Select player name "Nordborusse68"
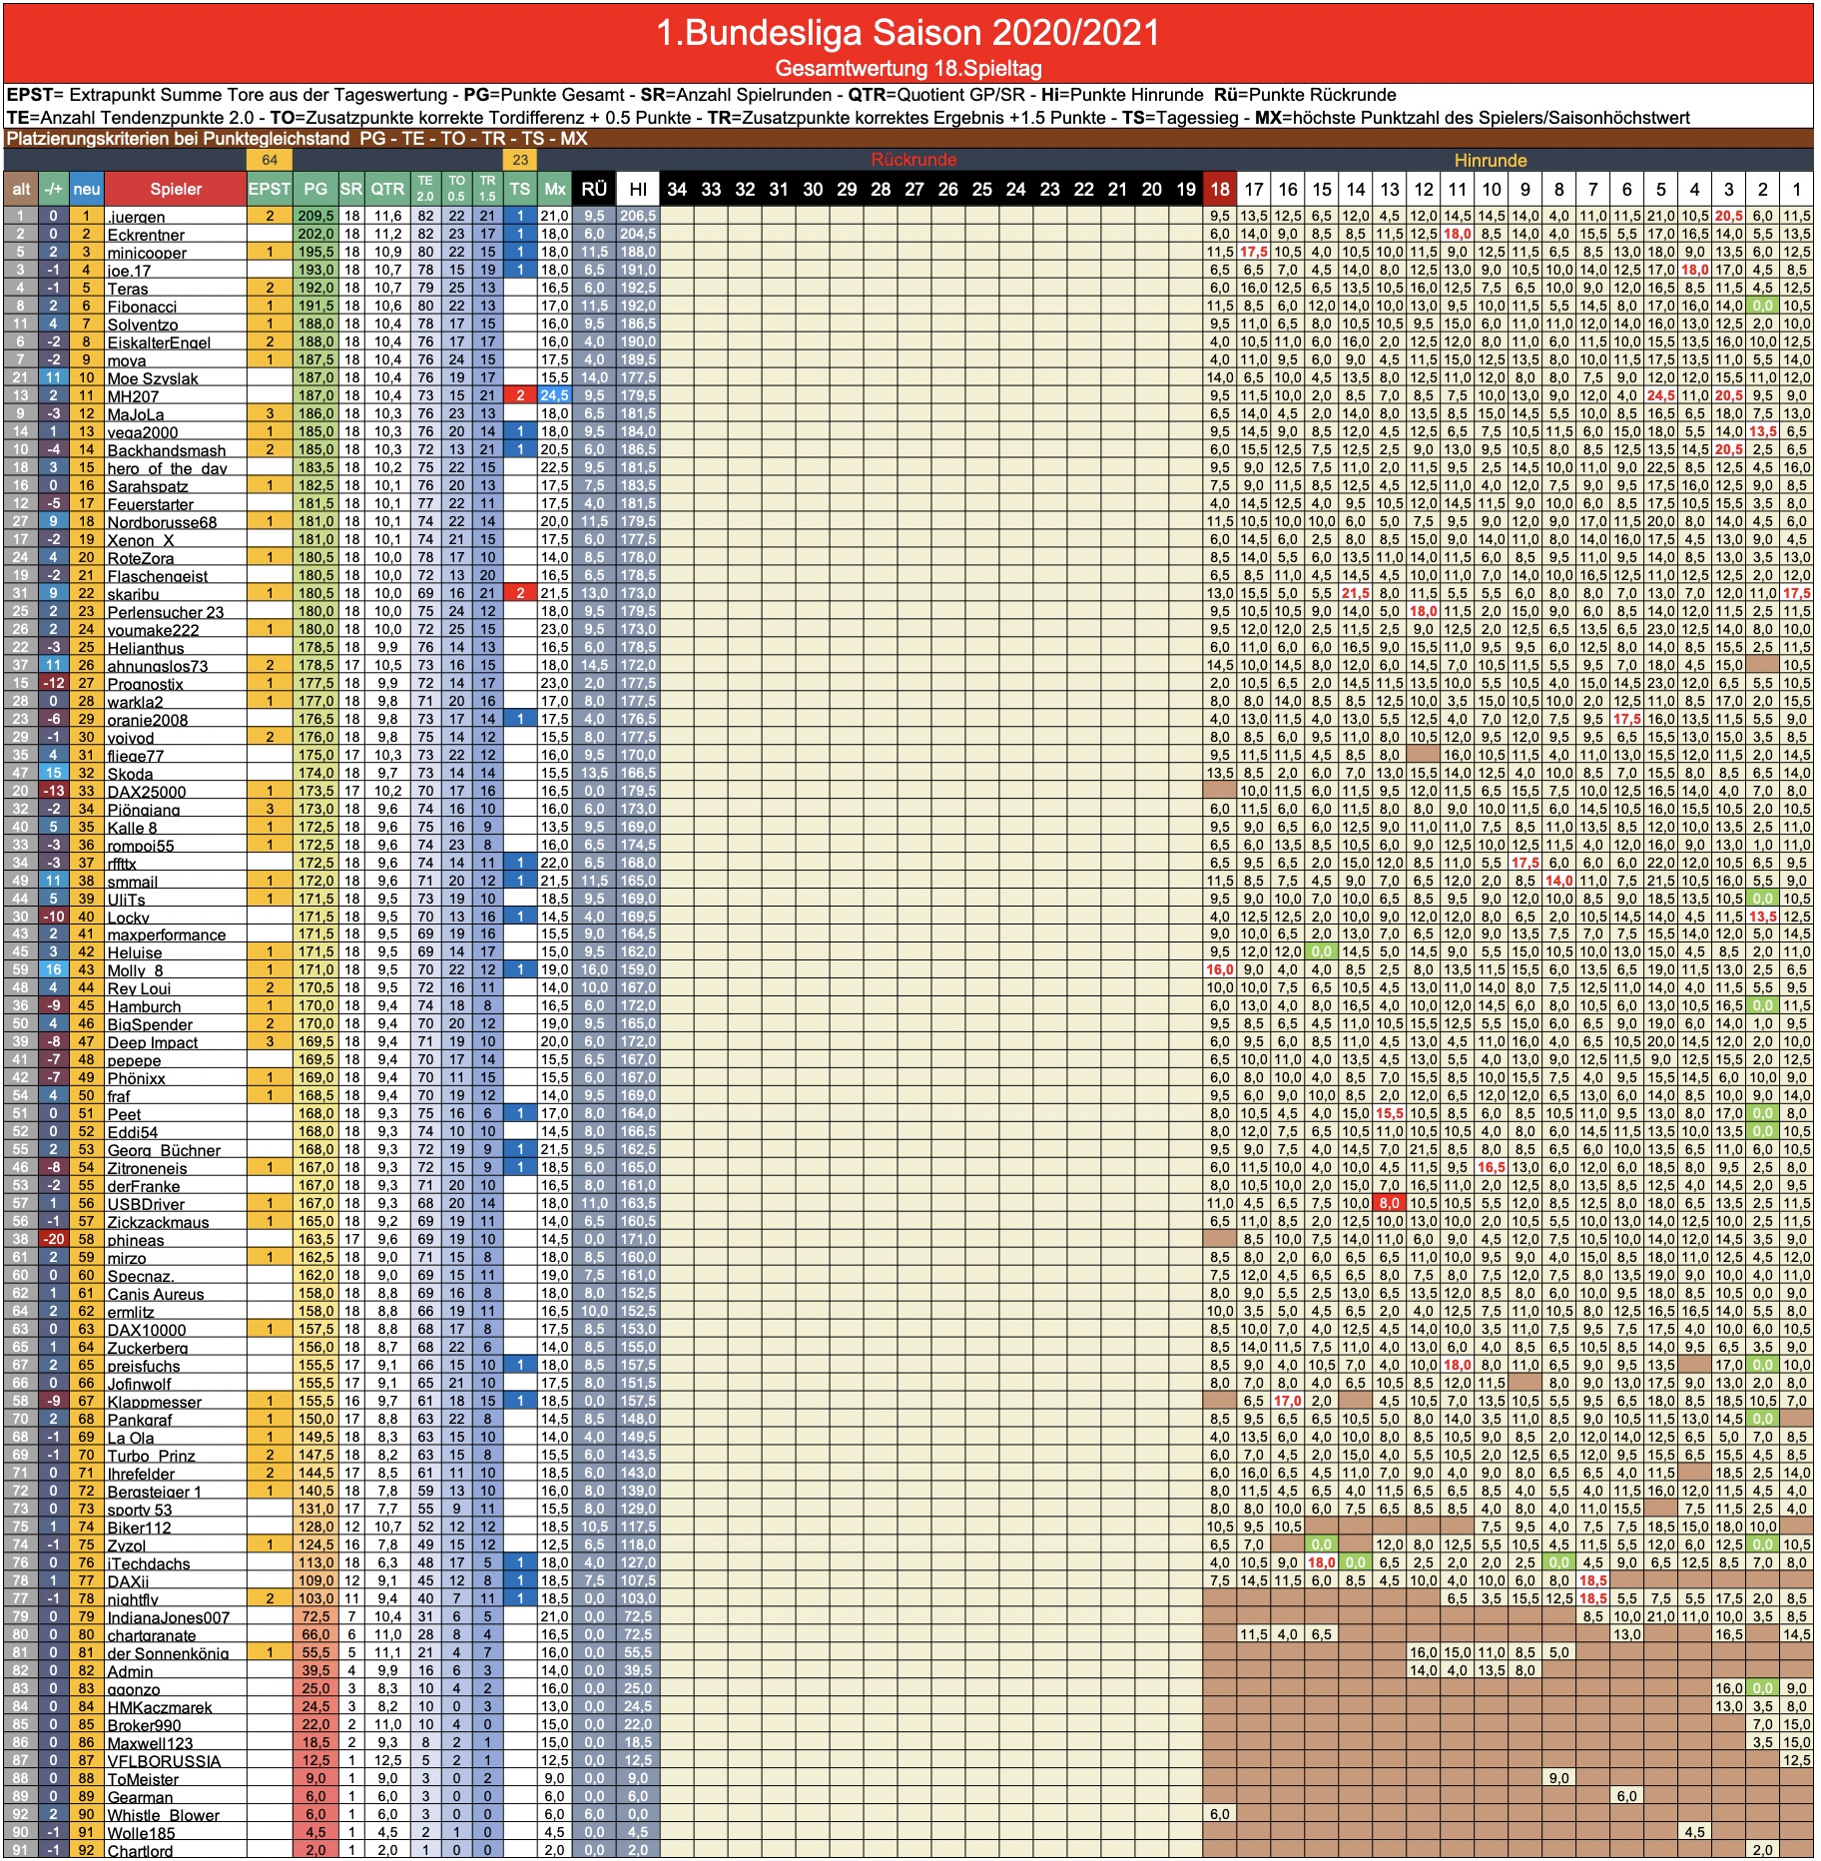1821x1861 pixels. pyautogui.click(x=162, y=521)
